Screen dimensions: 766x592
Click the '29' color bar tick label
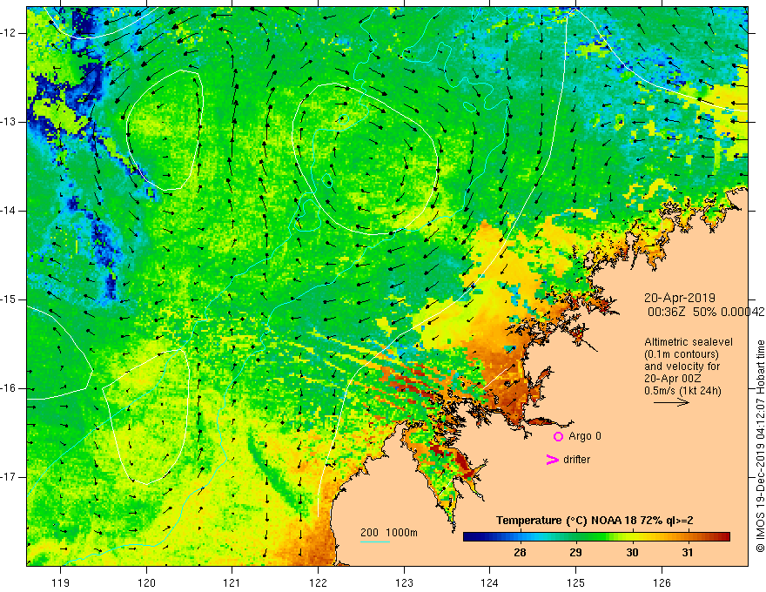point(576,553)
